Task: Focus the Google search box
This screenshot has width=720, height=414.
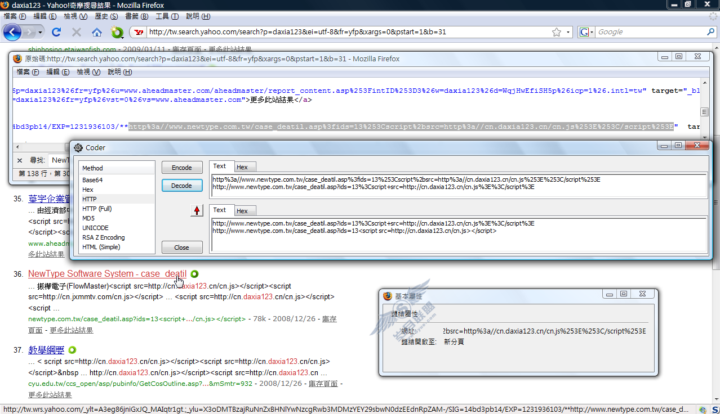Action: (650, 32)
